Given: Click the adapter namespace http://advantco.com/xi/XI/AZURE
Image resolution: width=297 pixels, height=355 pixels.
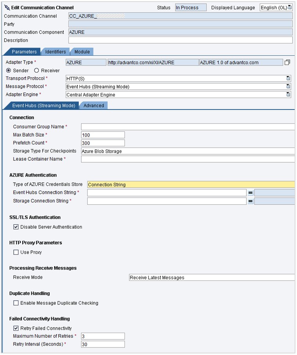Looking at the screenshot, I should (x=153, y=62).
